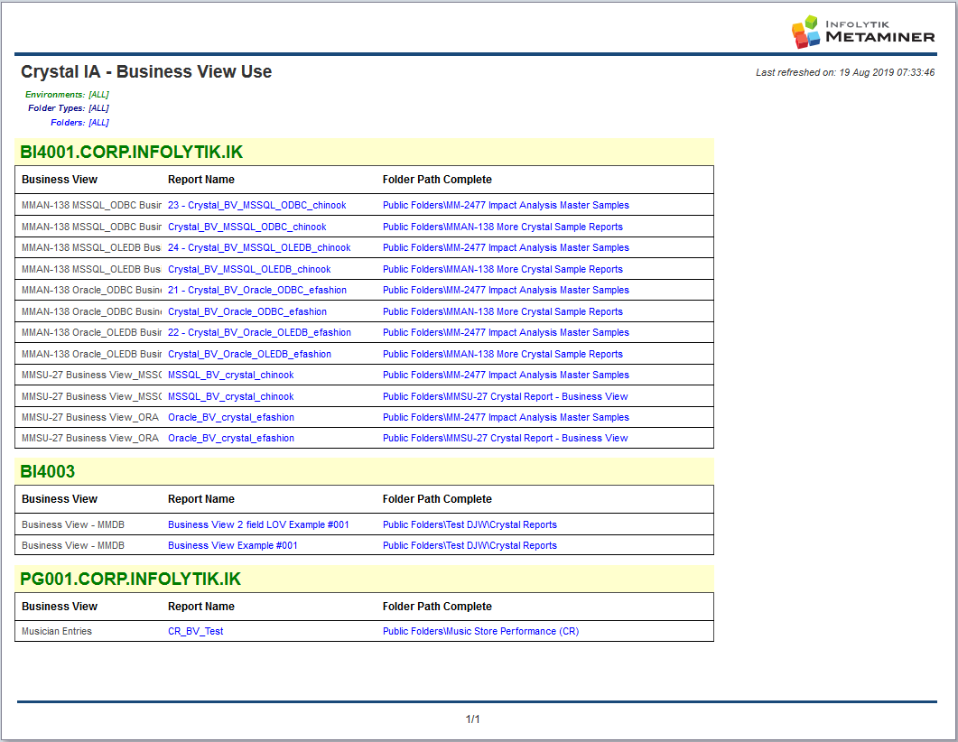Select MMAN-138 Oracle_OLEDB cell in the report 22 row
The image size is (958, 742).
click(x=91, y=332)
